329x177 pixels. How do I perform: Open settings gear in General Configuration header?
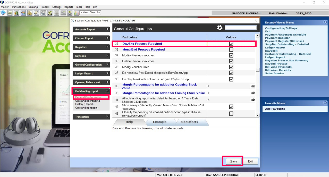coord(220,28)
